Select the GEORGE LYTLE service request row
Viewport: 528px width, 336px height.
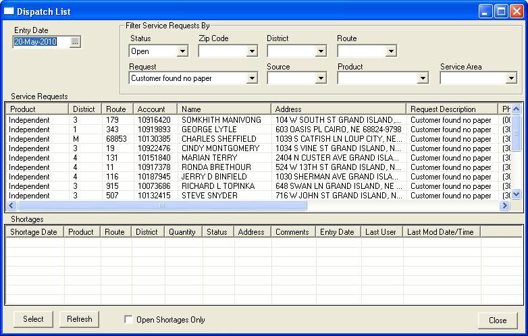coord(209,130)
